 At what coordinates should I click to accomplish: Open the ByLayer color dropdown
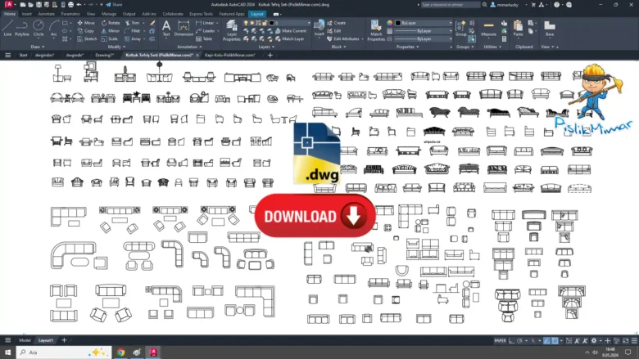(424, 23)
